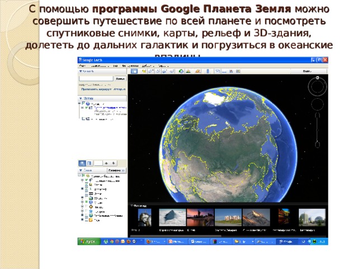Click the Print toolbar icon
Screen dimensions: 358x269
224,71
